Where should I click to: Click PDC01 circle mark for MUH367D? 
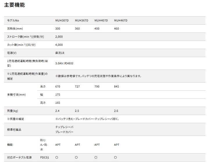point(76,157)
